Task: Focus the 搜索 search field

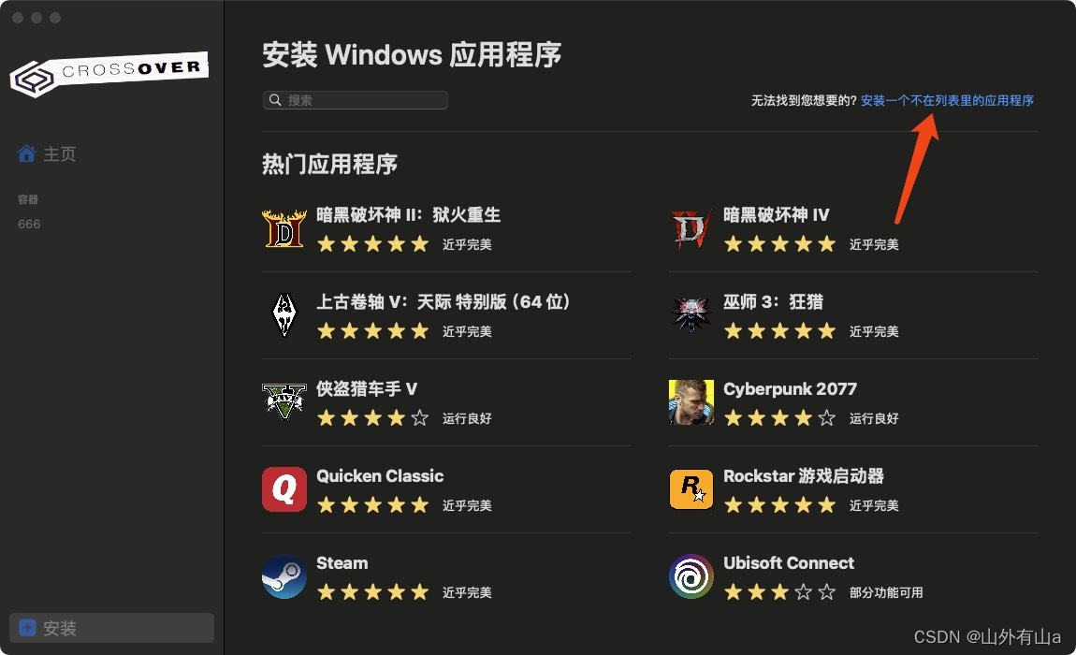Action: coord(356,100)
